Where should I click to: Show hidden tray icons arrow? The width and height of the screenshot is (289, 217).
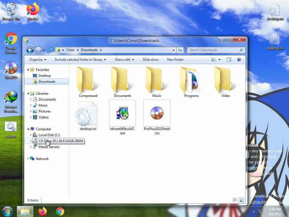coord(254,212)
